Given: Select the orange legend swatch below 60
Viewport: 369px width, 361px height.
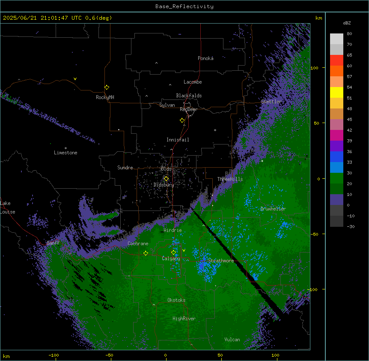Looking at the screenshot, I should click(336, 71).
